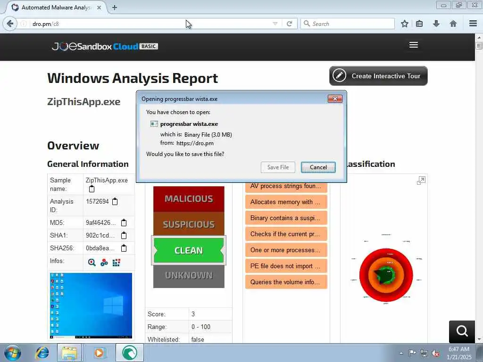This screenshot has width=483, height=362.
Task: Close the Opening progressbar wista.exe dialog
Action: pos(335,99)
